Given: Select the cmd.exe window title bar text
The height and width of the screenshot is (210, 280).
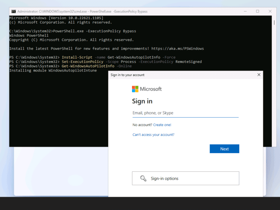Looking at the screenshot, I should pyautogui.click(x=82, y=11).
